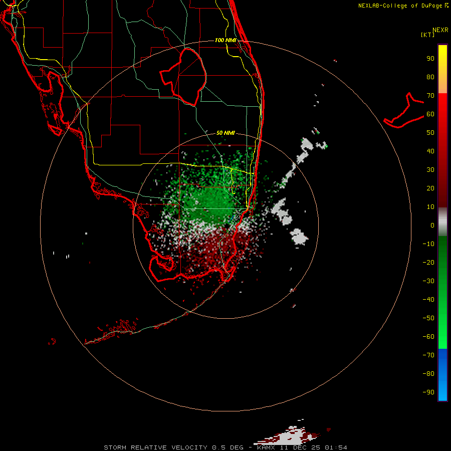Image resolution: width=451 pixels, height=451 pixels.
Task: Click the 60 value on the velocity scale
Action: point(430,114)
